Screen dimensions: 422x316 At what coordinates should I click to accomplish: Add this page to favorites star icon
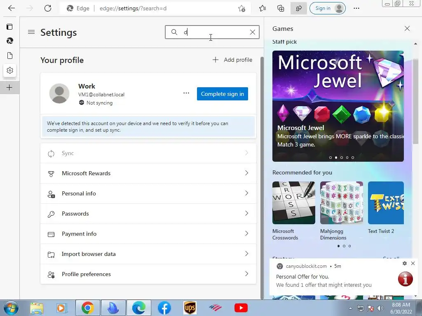point(241,9)
